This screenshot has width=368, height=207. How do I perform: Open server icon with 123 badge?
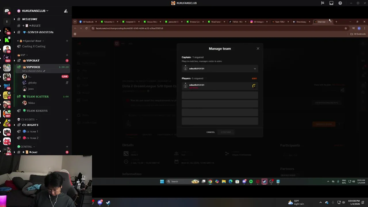pyautogui.click(x=7, y=58)
